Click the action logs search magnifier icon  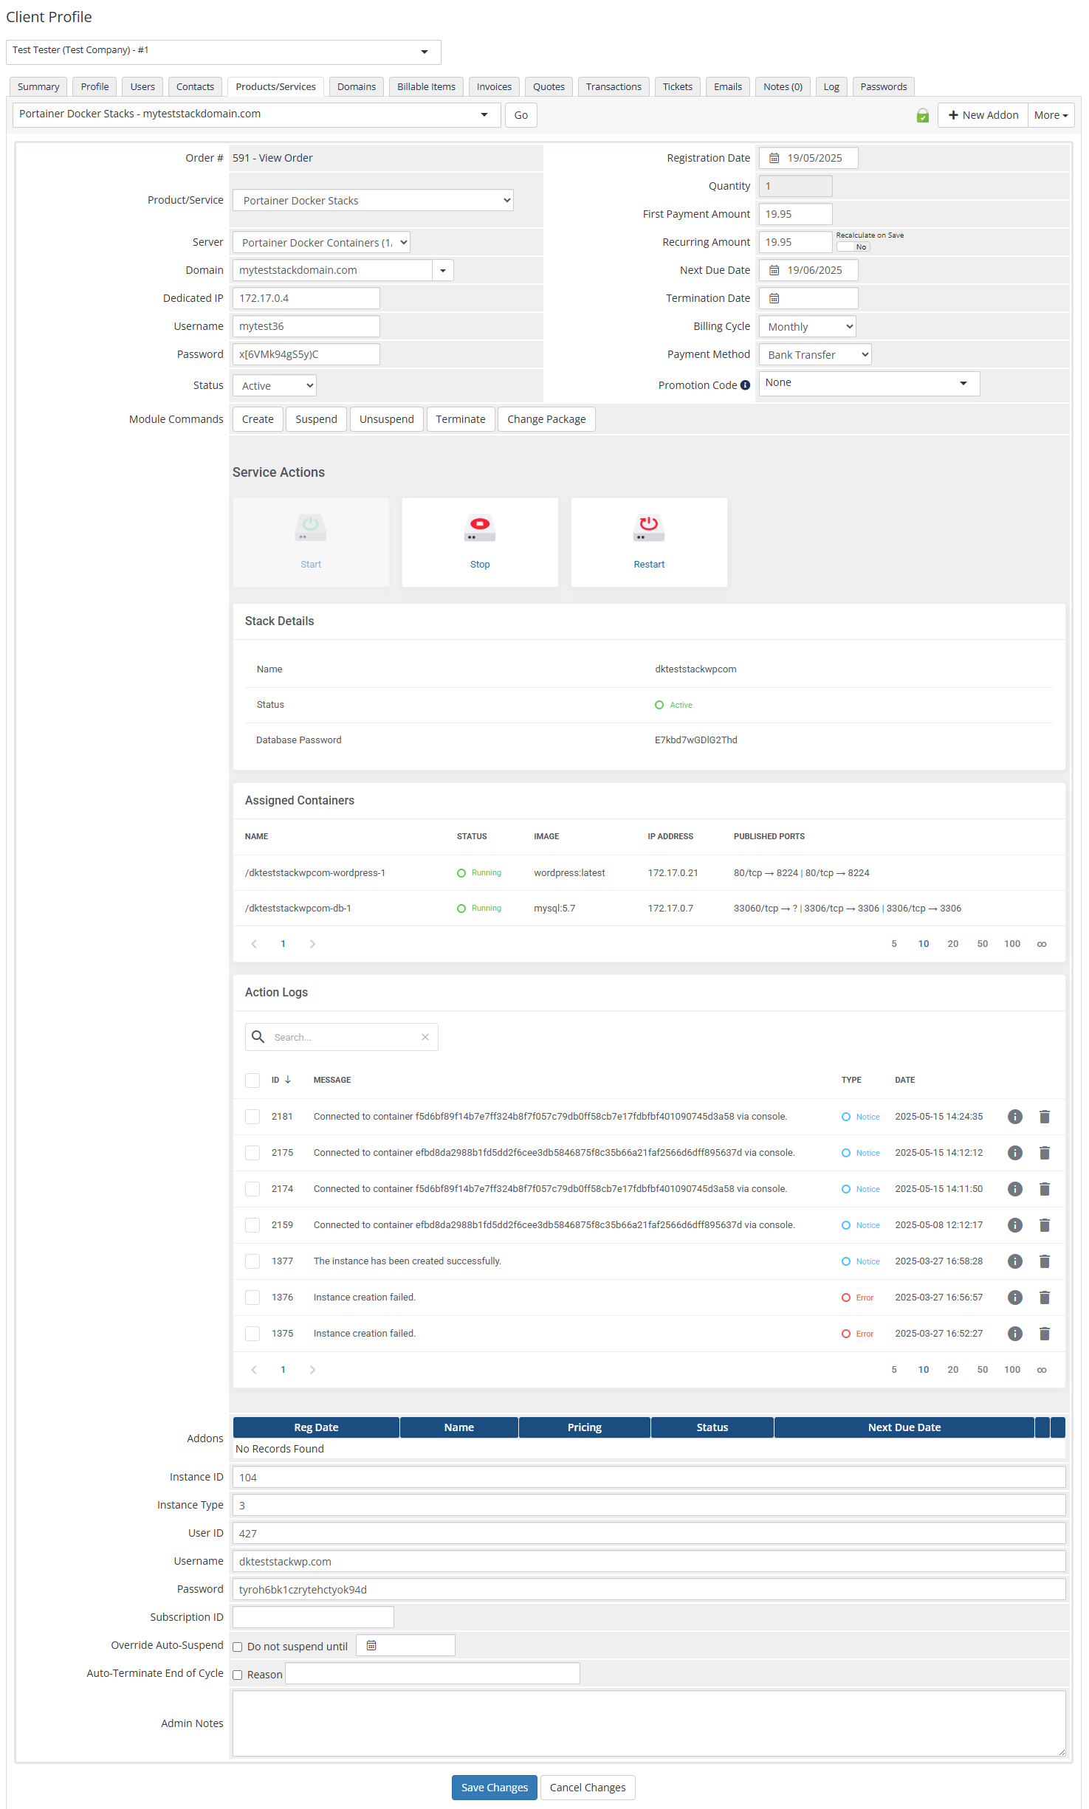pos(258,1037)
